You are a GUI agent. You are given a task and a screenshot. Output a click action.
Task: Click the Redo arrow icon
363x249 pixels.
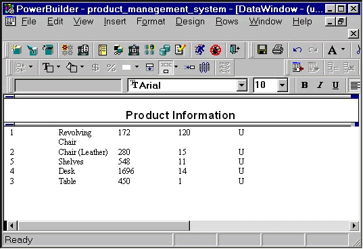tap(313, 50)
